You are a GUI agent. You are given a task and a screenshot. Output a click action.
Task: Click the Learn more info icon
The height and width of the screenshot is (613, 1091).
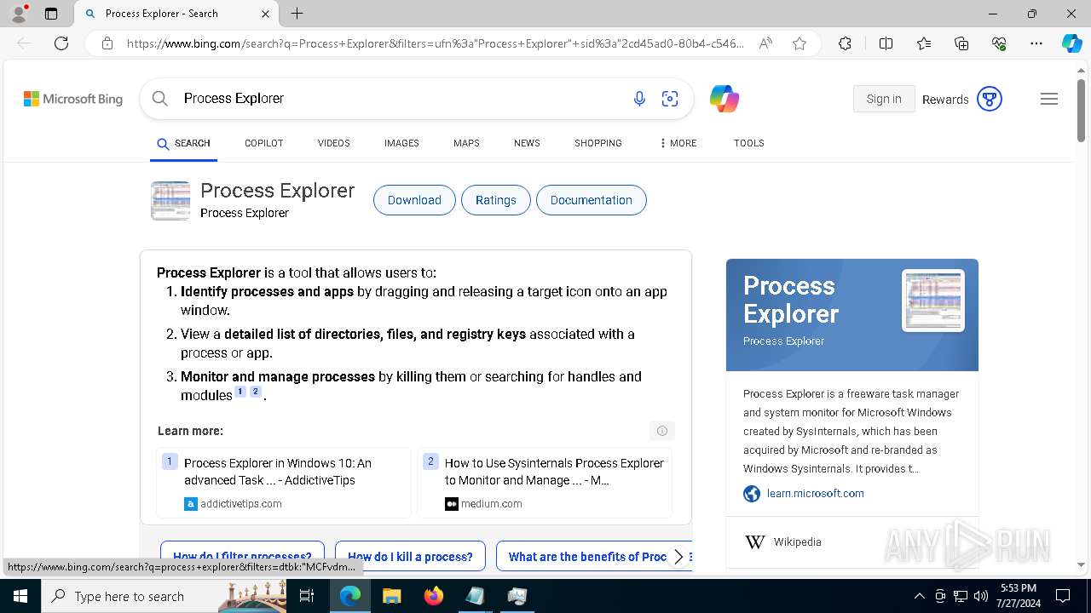tap(662, 431)
